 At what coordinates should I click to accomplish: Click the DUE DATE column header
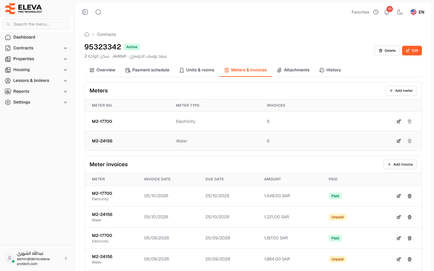pos(215,179)
